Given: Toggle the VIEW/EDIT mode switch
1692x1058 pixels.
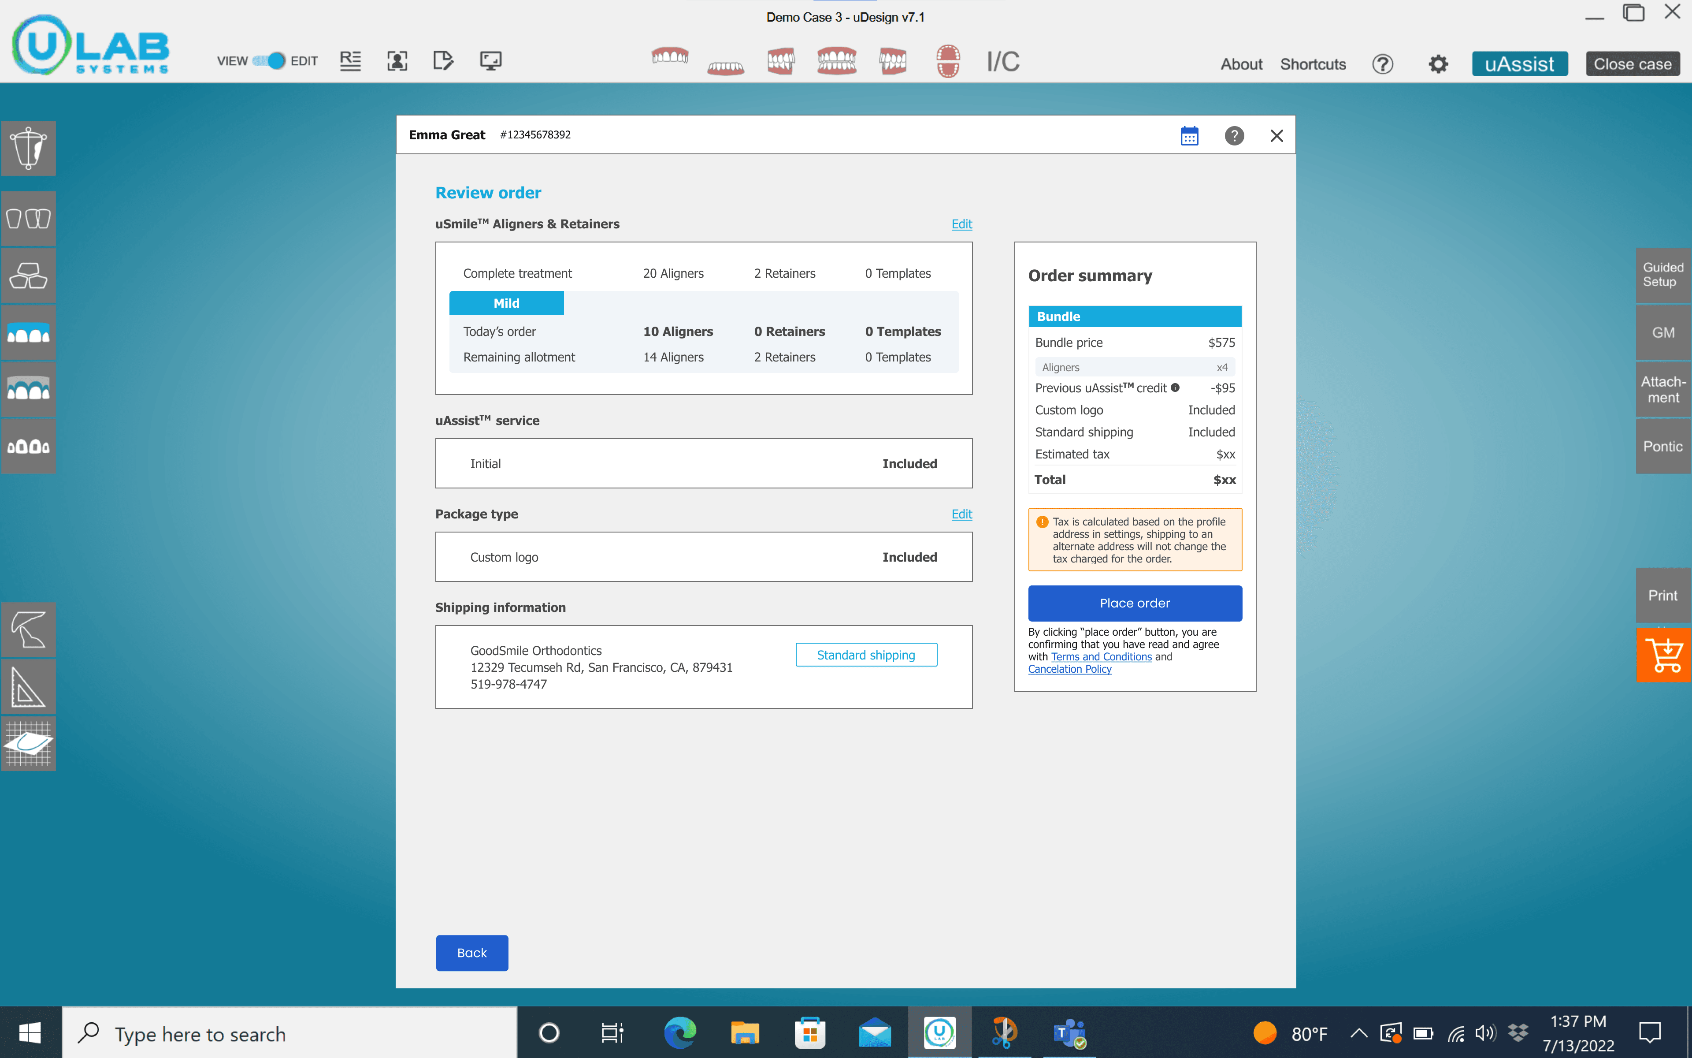Looking at the screenshot, I should (268, 61).
